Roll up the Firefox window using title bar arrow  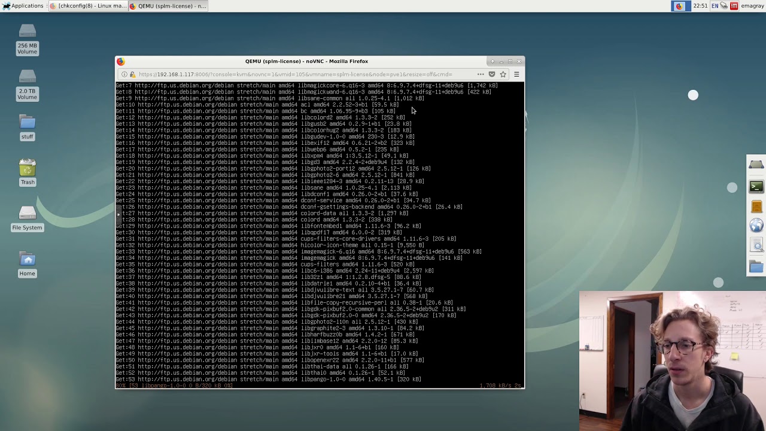(x=493, y=61)
